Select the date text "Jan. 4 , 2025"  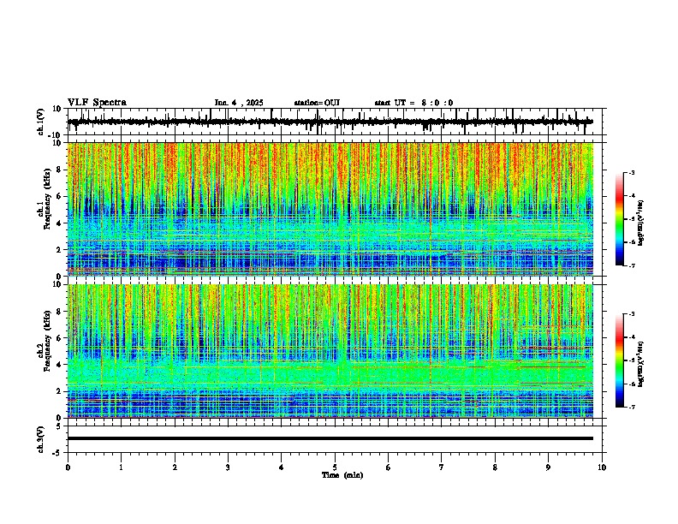pyautogui.click(x=239, y=103)
